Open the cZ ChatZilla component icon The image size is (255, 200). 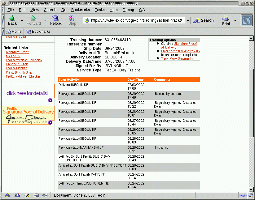(45, 195)
